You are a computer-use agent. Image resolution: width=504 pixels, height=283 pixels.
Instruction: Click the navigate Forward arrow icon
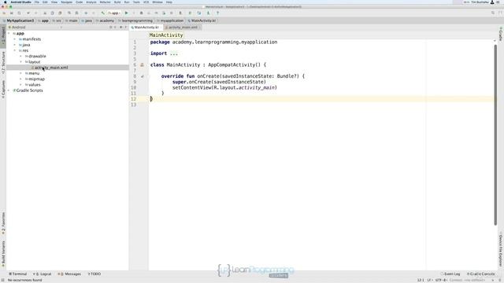click(94, 13)
